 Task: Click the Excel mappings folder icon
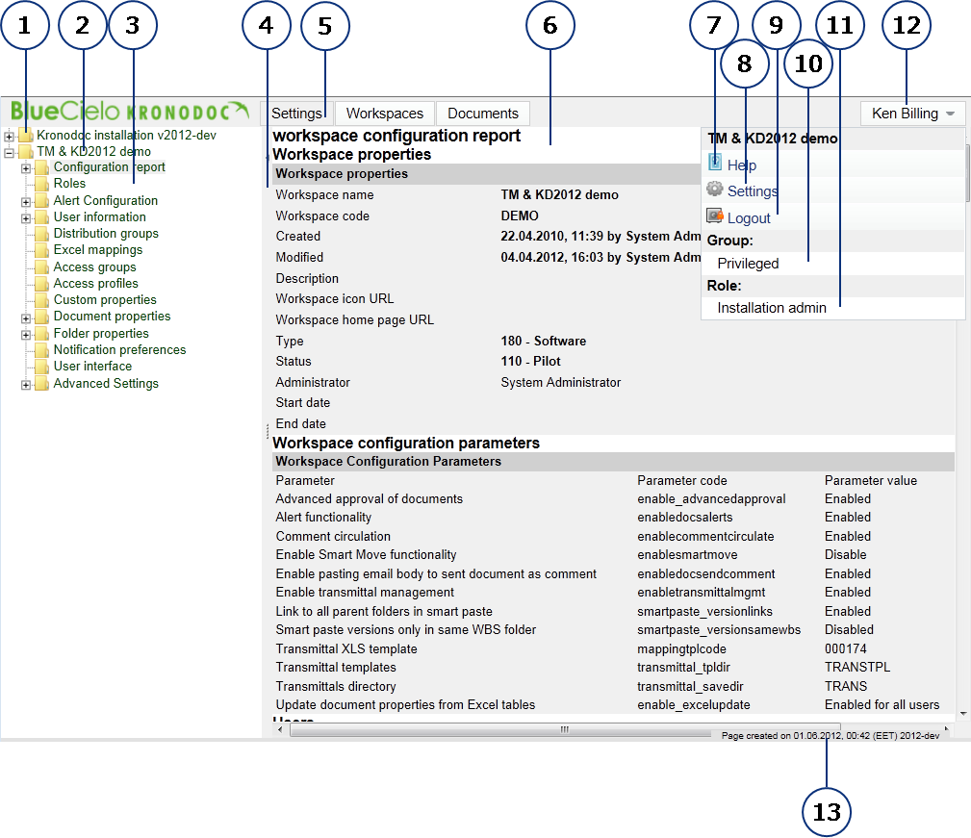(42, 250)
